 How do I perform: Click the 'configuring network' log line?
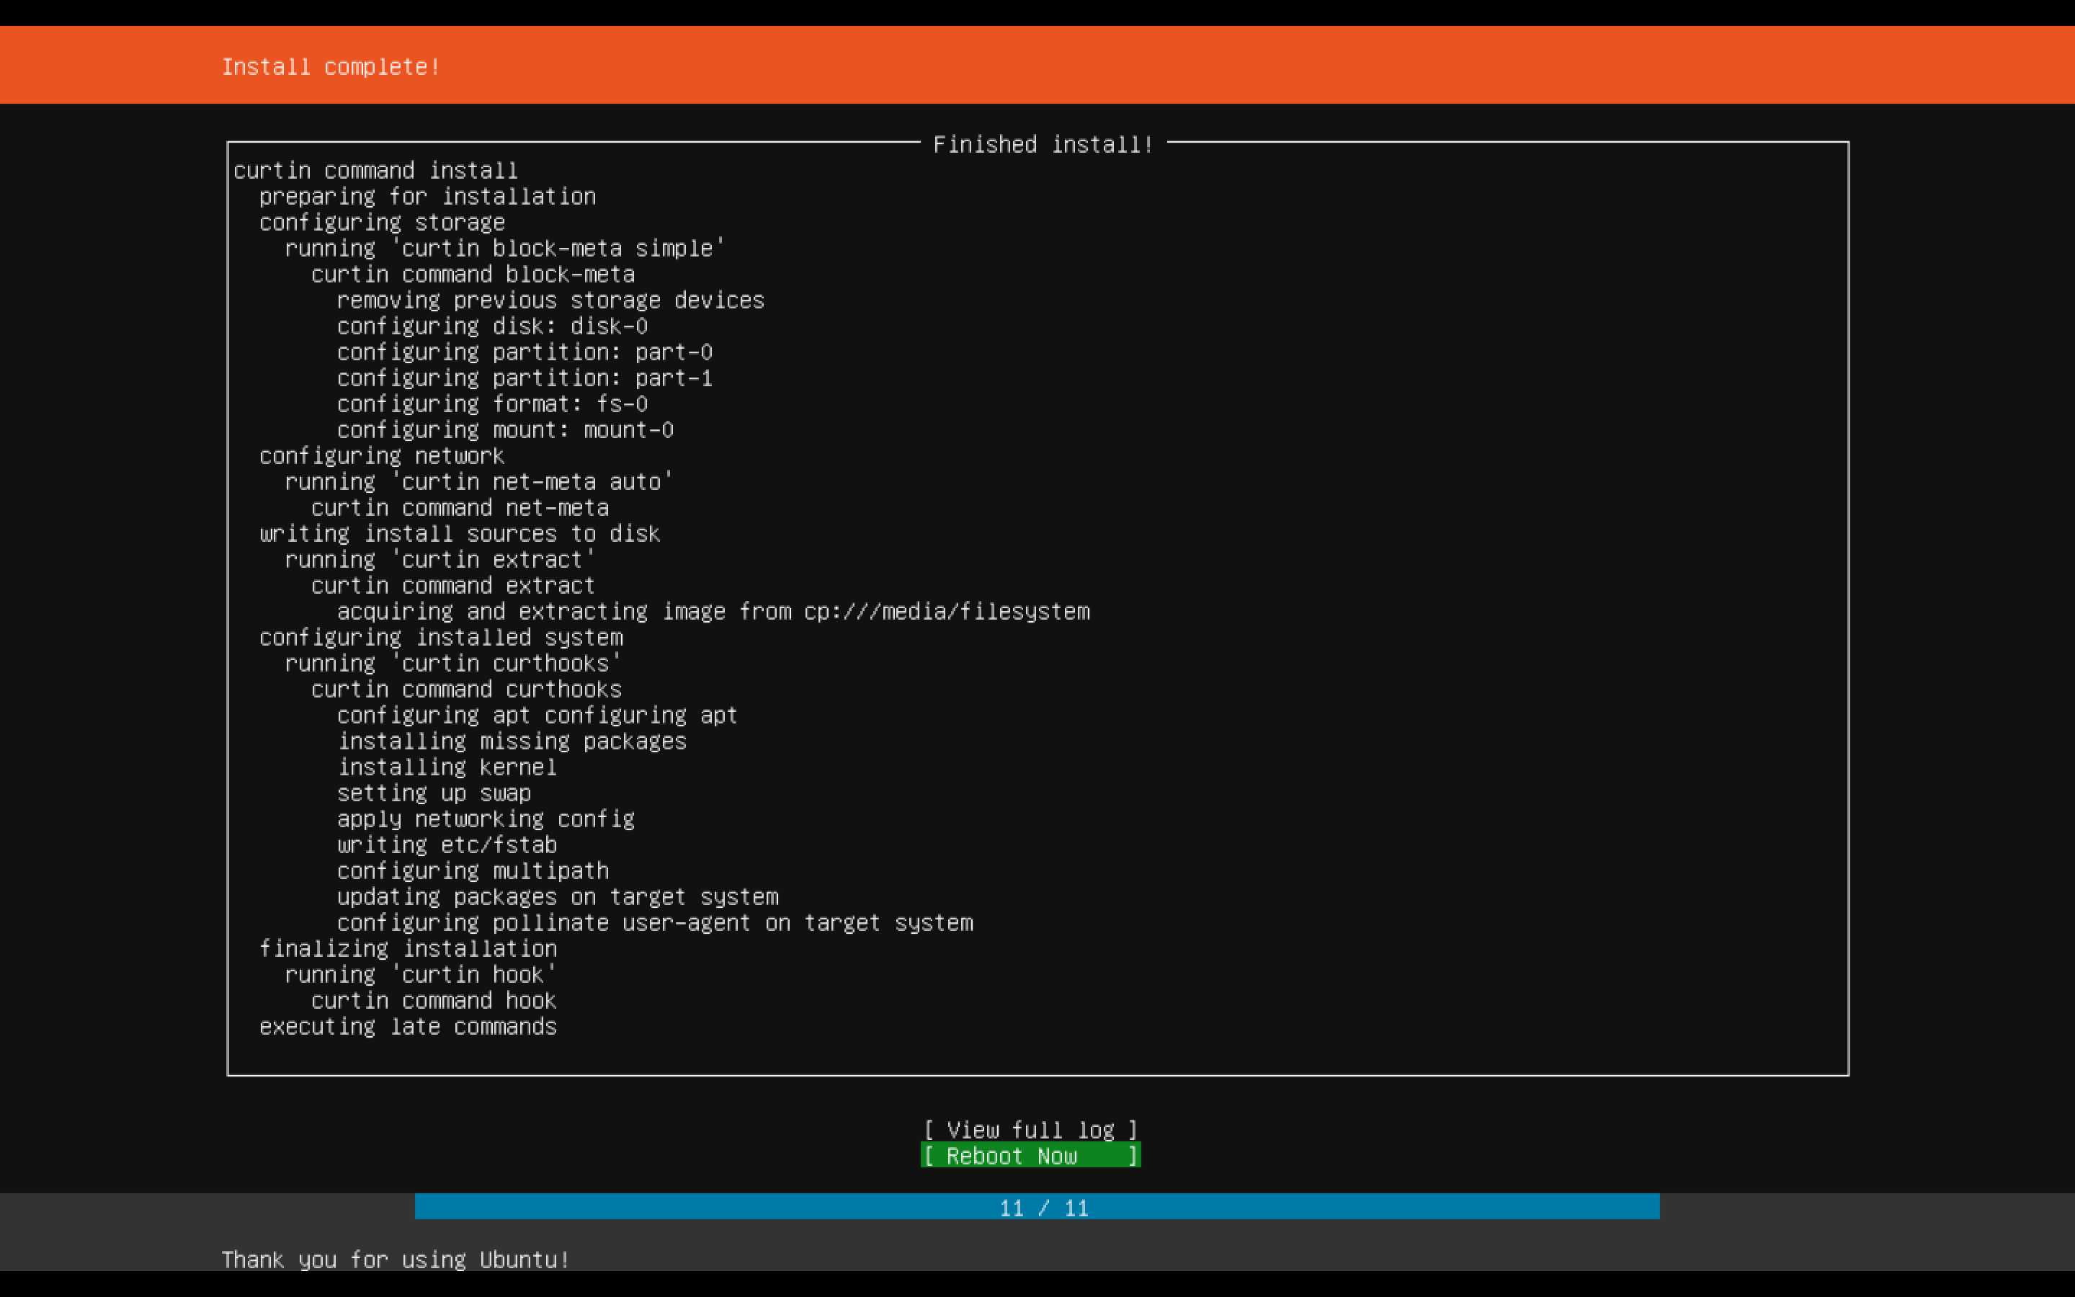[x=382, y=455]
